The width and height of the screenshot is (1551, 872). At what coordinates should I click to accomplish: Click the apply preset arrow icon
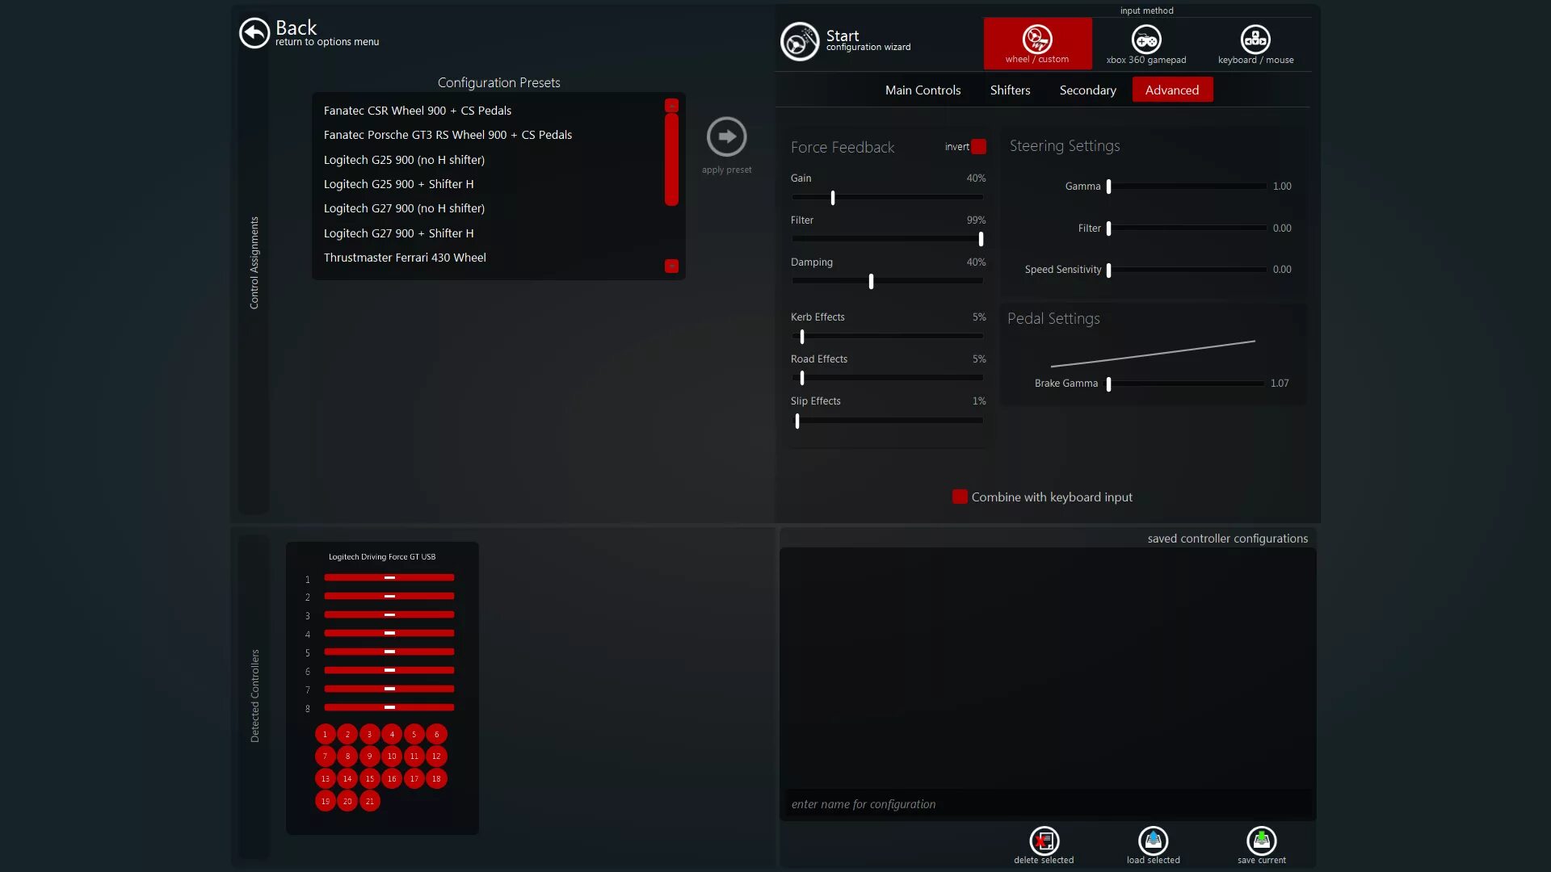(x=726, y=136)
